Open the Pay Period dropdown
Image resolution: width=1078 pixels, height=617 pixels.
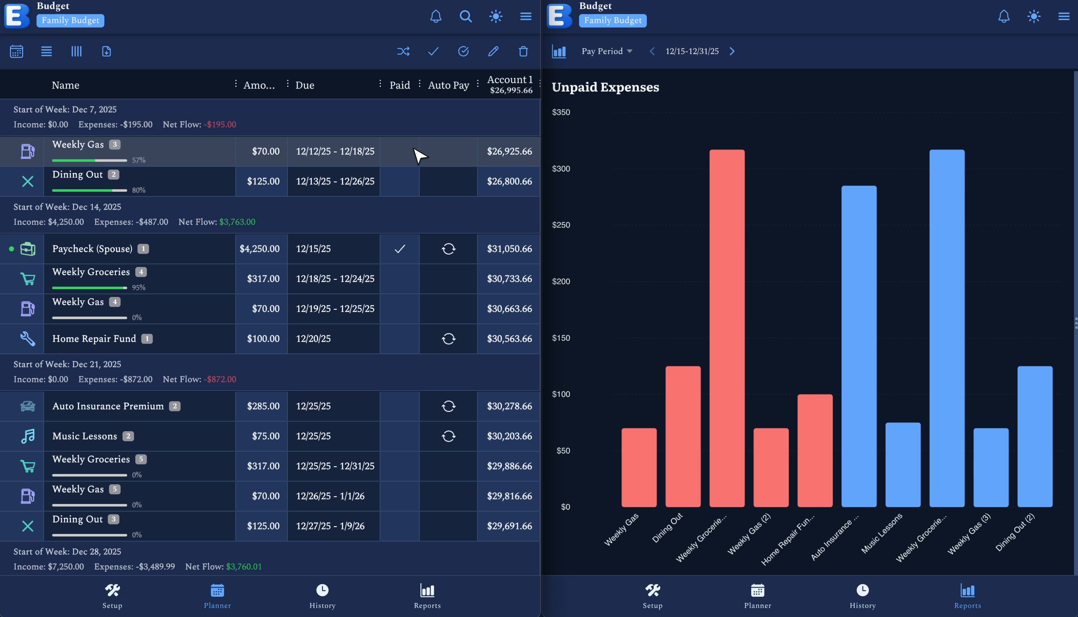(606, 51)
